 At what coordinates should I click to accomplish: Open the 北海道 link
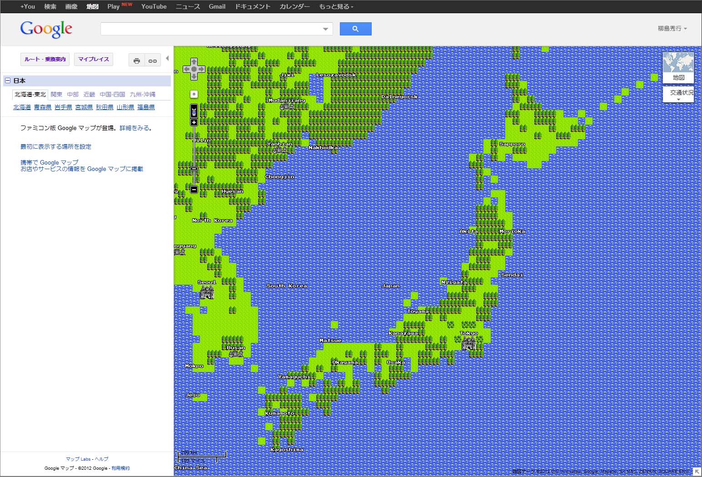pos(22,107)
